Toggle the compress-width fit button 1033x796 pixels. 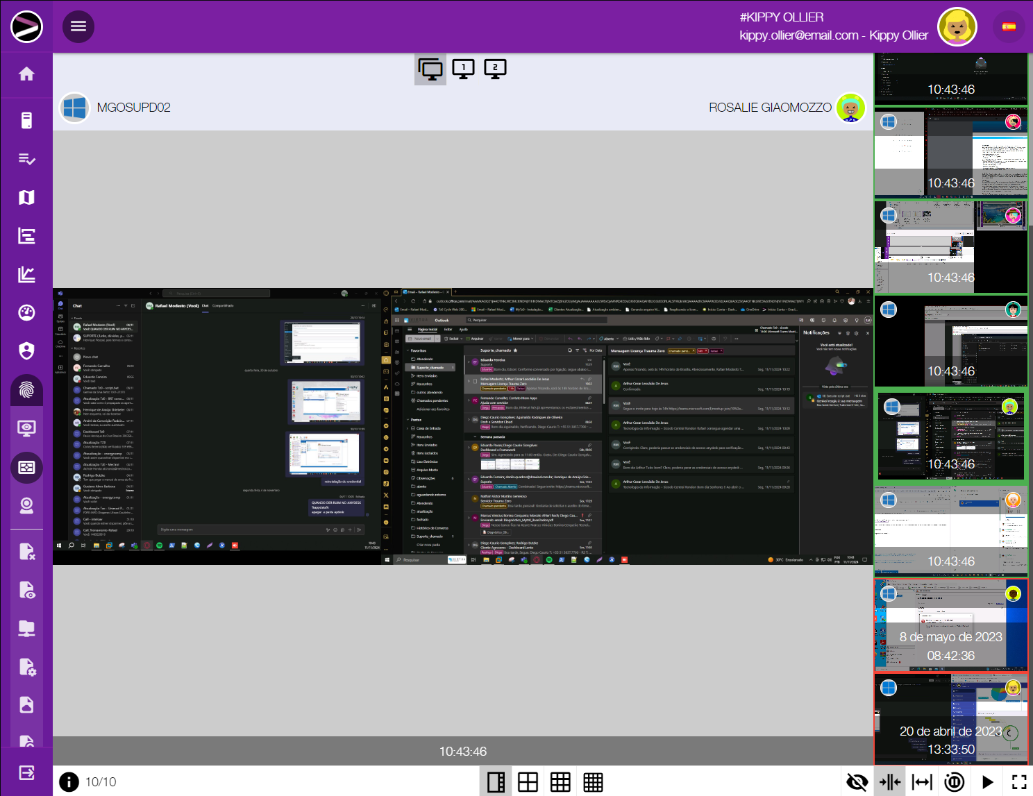pyautogui.click(x=889, y=782)
